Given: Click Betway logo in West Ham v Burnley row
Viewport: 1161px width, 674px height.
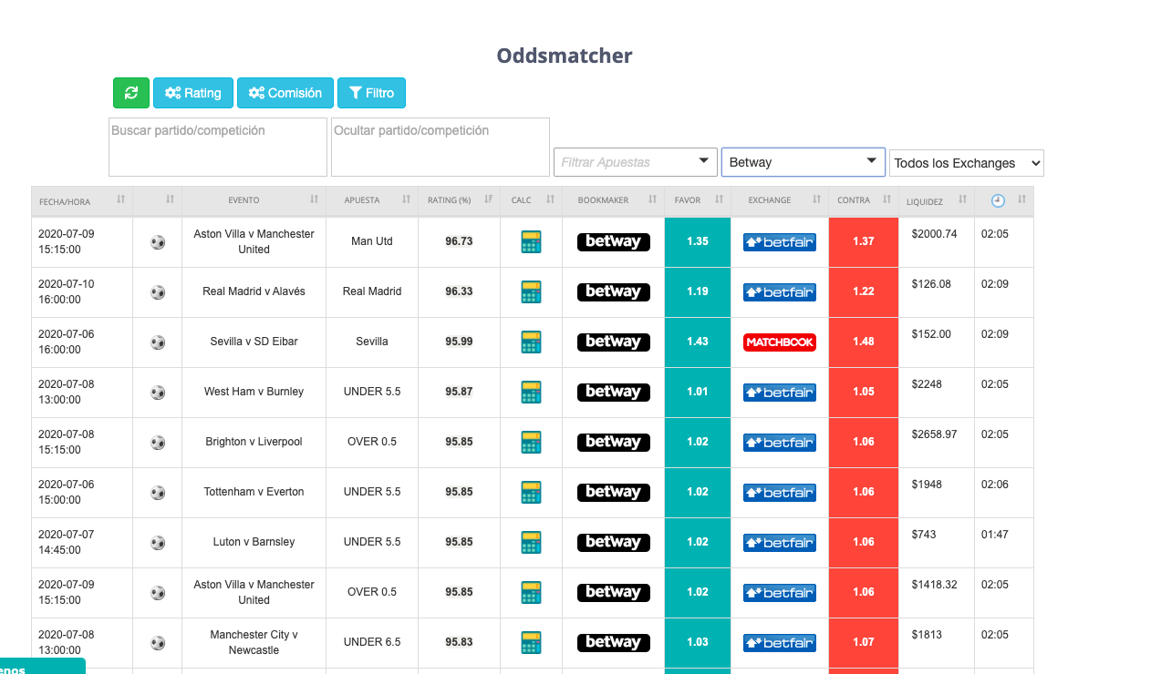Looking at the screenshot, I should pyautogui.click(x=614, y=393).
